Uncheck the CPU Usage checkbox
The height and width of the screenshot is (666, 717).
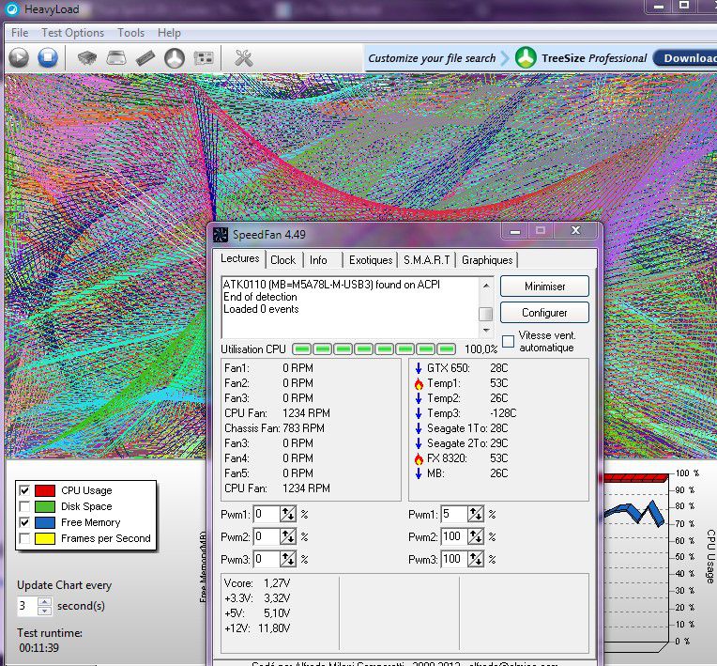click(24, 490)
